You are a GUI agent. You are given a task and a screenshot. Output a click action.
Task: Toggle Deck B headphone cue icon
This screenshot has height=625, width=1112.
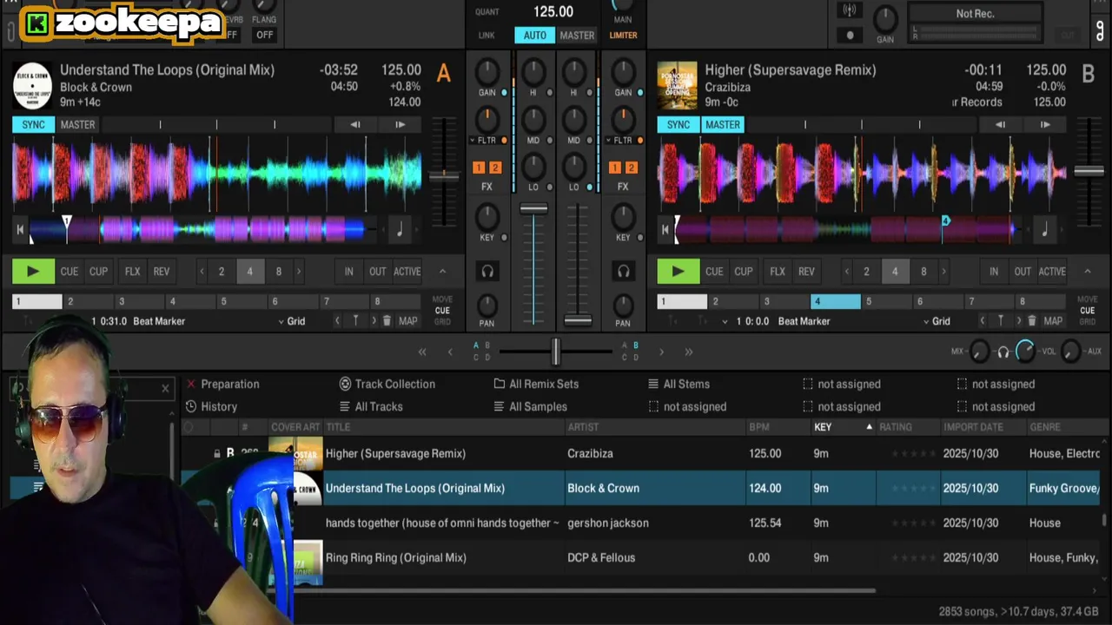[x=623, y=272]
